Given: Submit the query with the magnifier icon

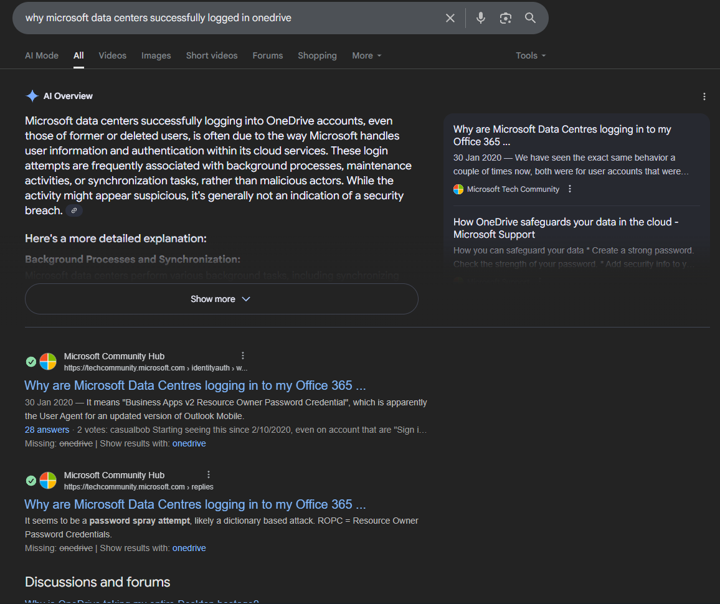Looking at the screenshot, I should (x=531, y=18).
